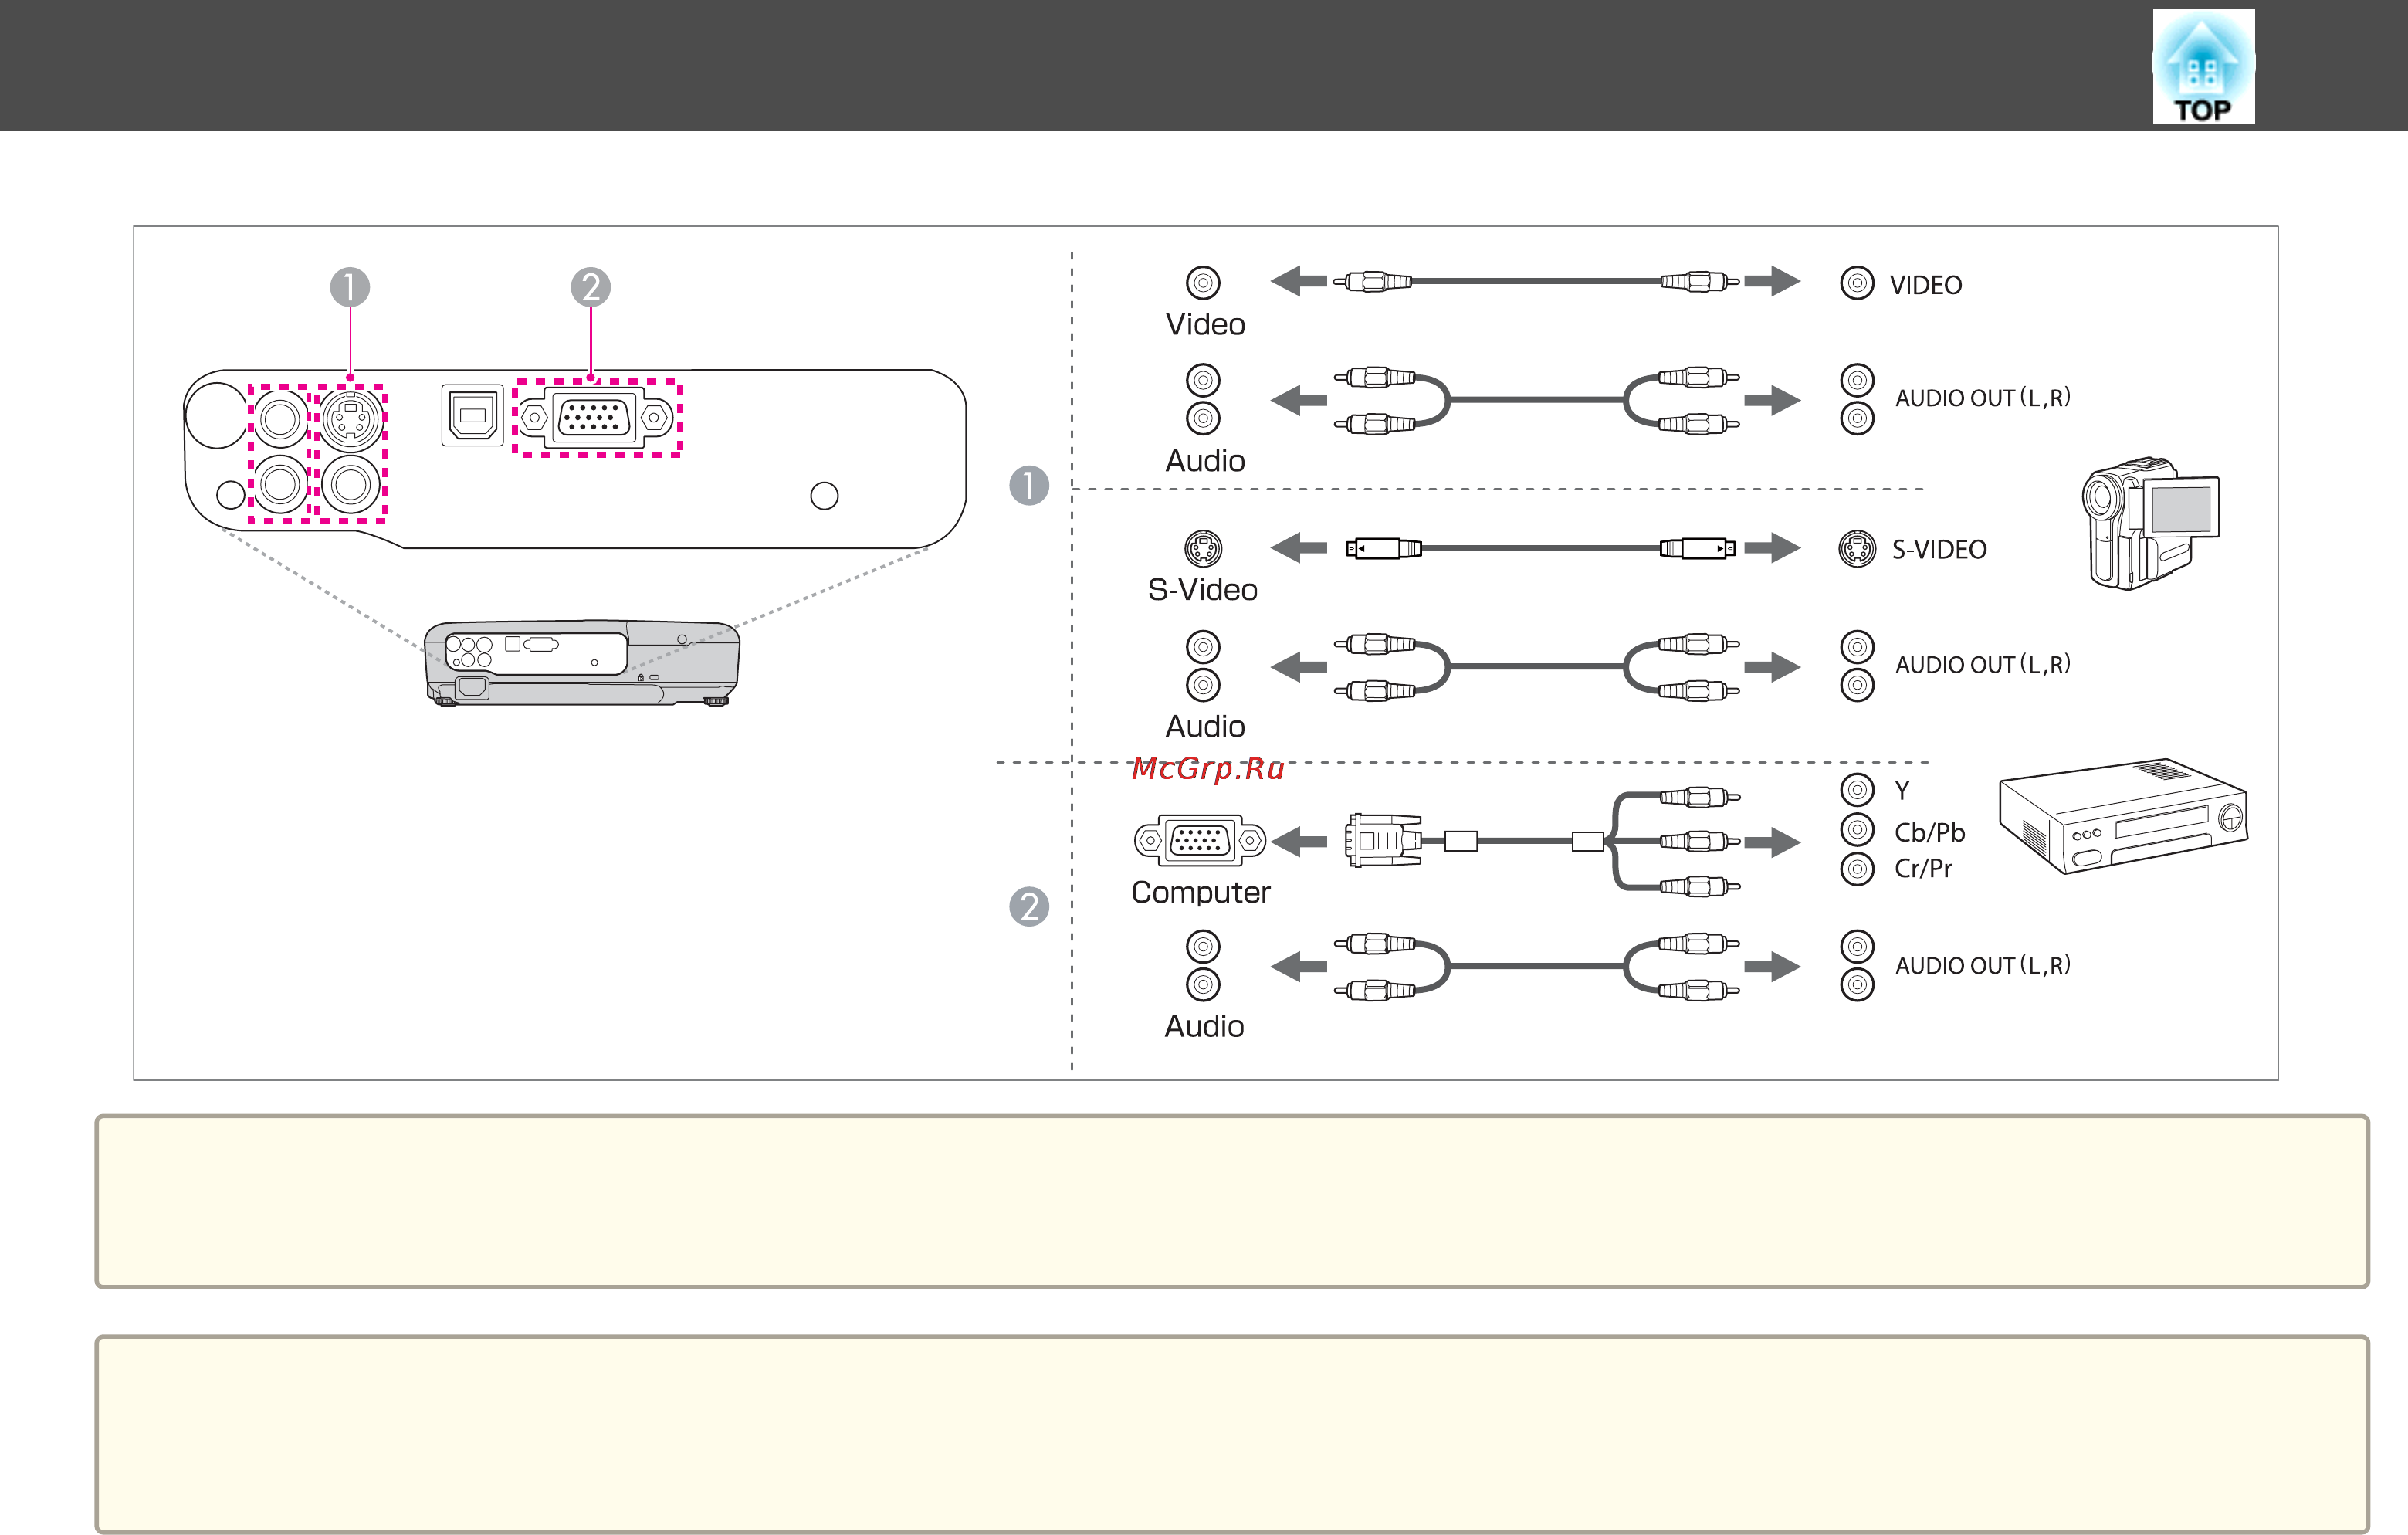
Task: Click the DVD player illustration
Action: click(2122, 816)
